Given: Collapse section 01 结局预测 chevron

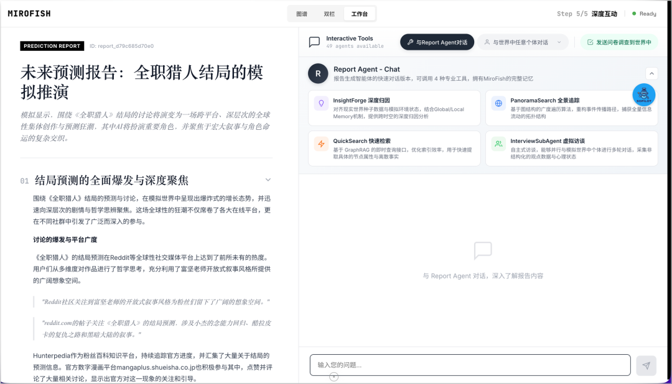Looking at the screenshot, I should (268, 180).
